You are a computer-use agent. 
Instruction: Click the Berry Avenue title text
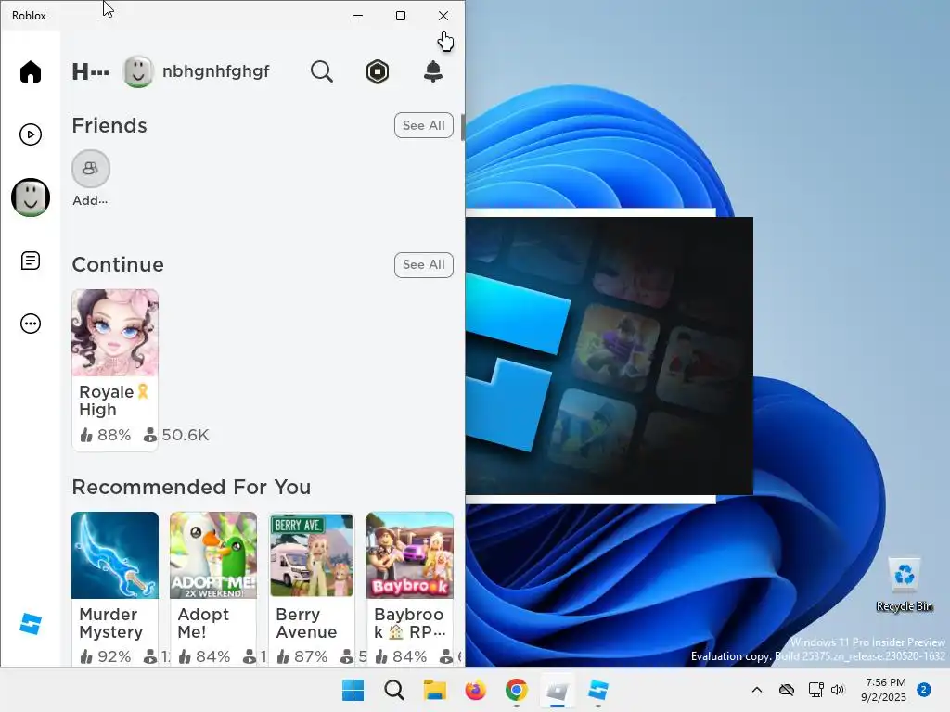pos(306,623)
